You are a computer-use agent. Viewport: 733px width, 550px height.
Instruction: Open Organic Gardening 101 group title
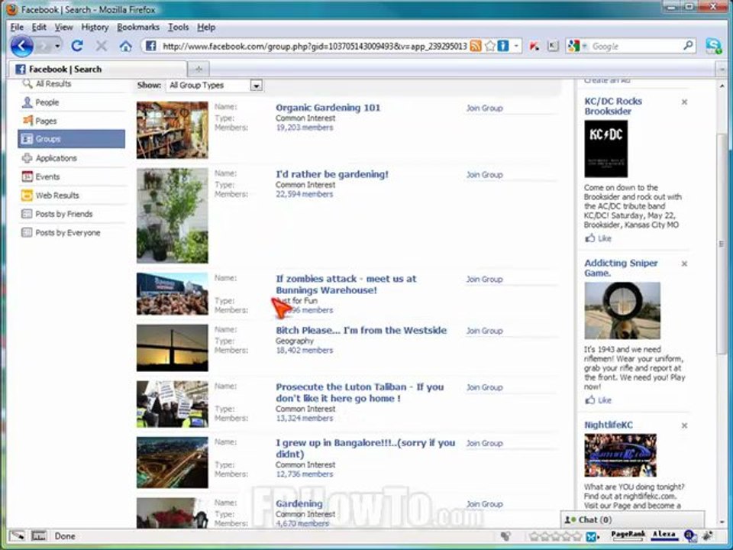coord(328,108)
